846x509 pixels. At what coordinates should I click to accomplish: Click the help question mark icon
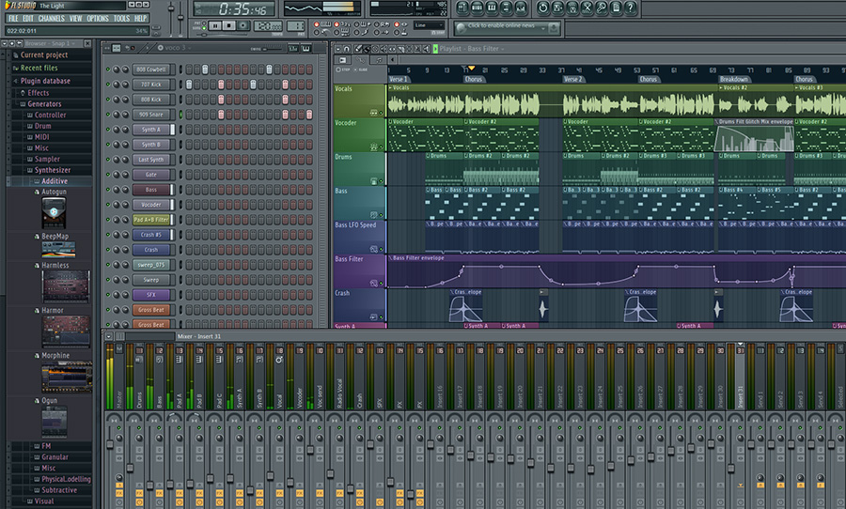631,8
